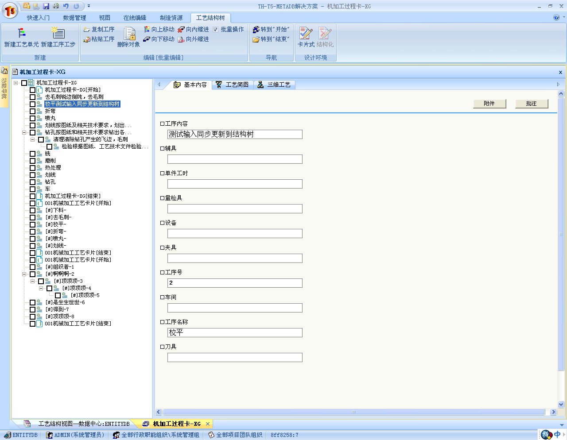The image size is (567, 440).
Task: Click the form scrollbar down arrow
Action: tap(561, 404)
